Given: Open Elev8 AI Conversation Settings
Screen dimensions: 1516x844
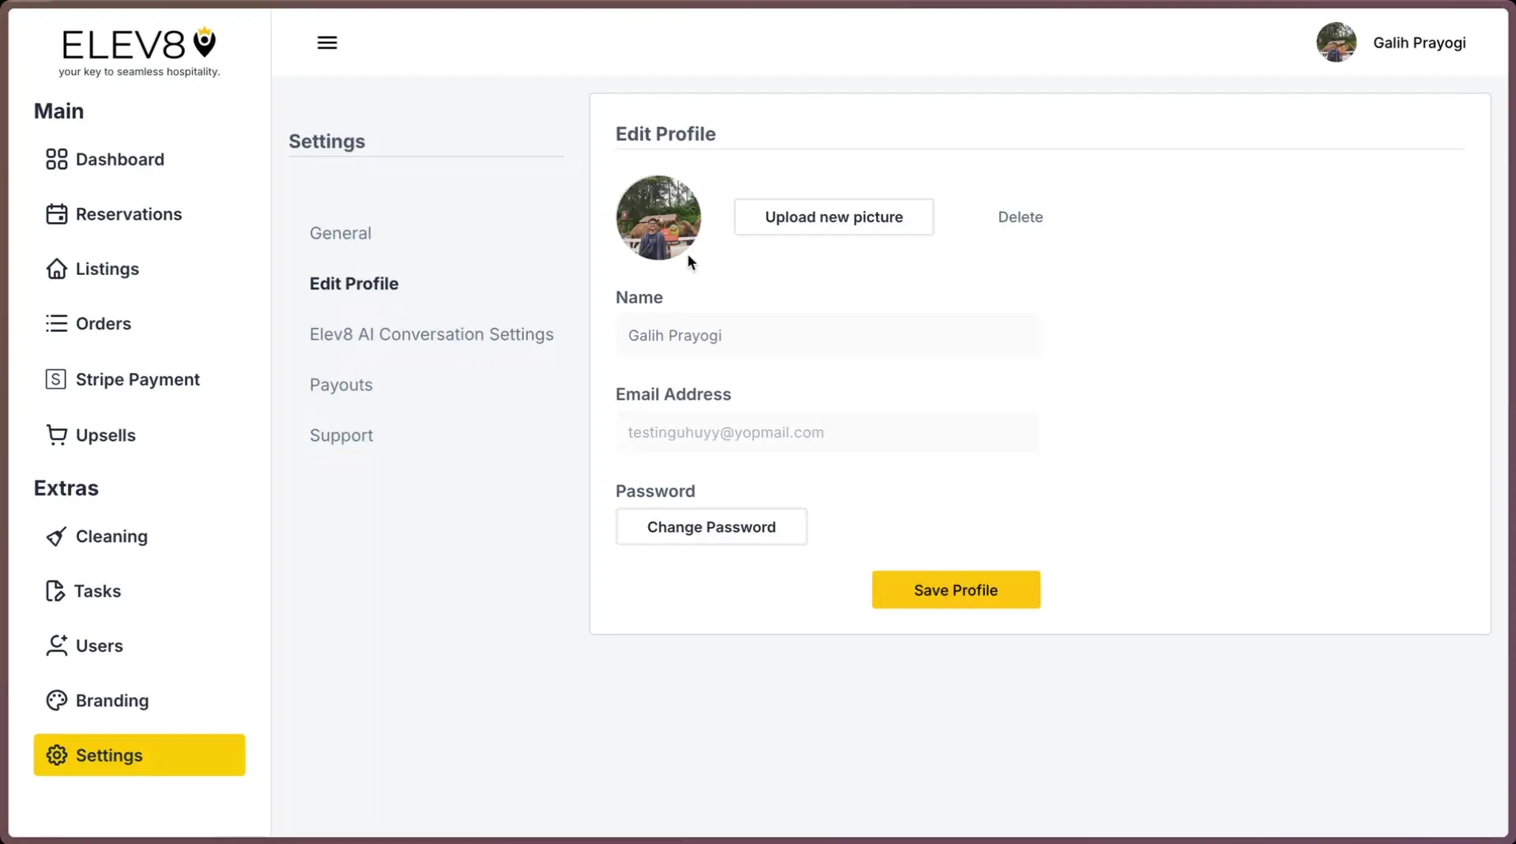Looking at the screenshot, I should click(431, 333).
